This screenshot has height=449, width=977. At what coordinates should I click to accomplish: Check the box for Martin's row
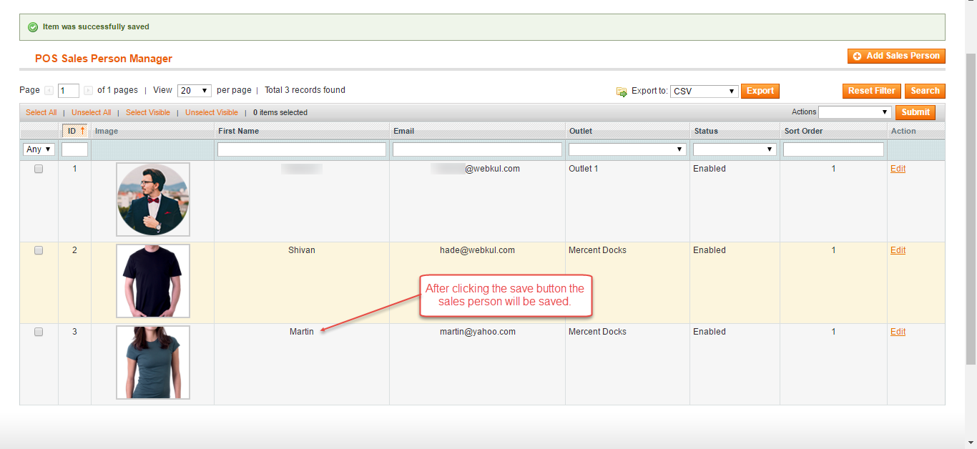click(39, 332)
